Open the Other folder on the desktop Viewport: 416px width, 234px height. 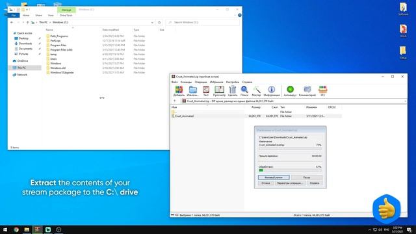pyautogui.click(x=403, y=53)
